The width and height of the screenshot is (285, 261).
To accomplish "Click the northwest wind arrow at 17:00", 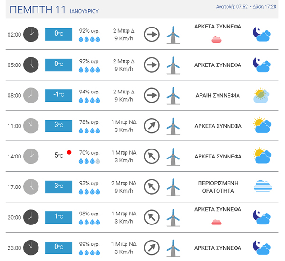I will tap(152, 186).
